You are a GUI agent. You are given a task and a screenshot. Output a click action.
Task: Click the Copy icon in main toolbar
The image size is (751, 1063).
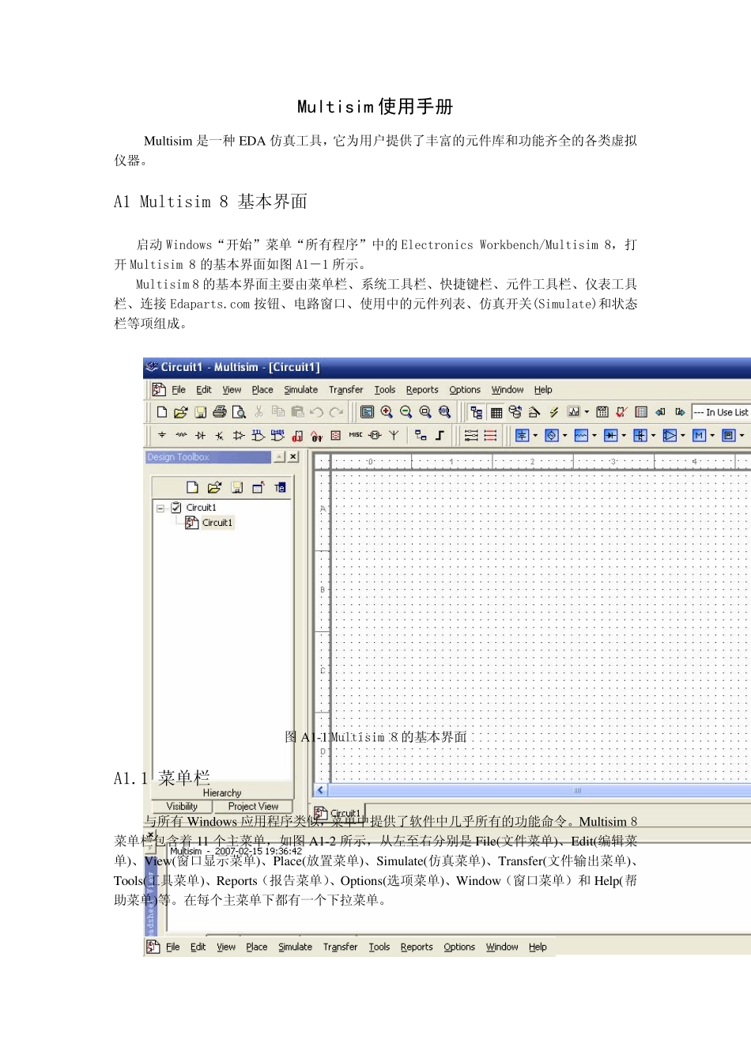coord(278,412)
